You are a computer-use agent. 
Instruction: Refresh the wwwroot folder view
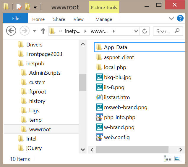pos(145,31)
